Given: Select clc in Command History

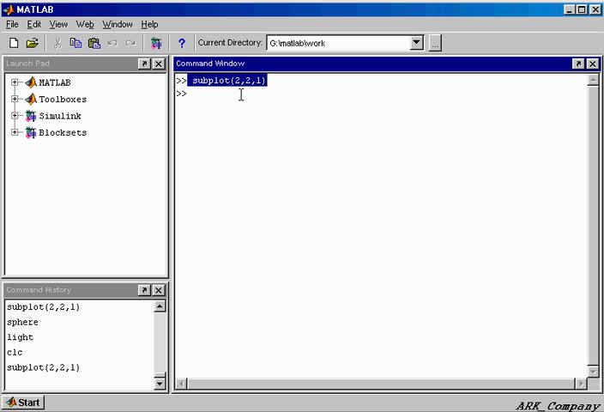Looking at the screenshot, I should coord(15,352).
